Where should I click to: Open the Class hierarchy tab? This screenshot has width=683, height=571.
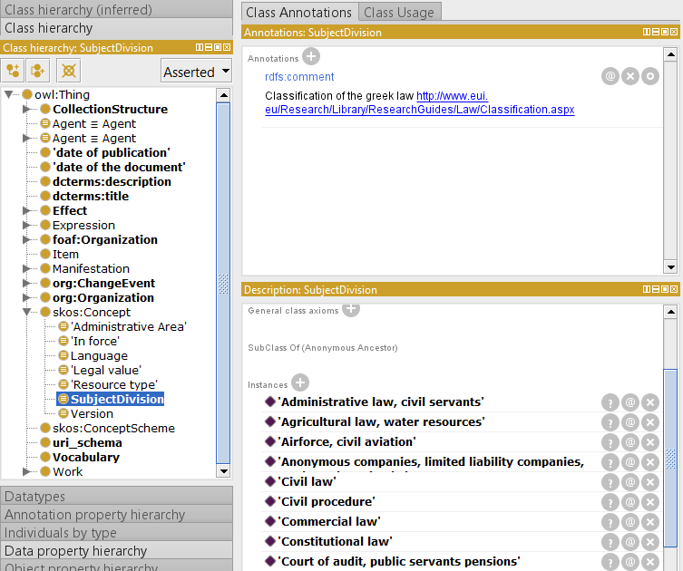click(116, 28)
